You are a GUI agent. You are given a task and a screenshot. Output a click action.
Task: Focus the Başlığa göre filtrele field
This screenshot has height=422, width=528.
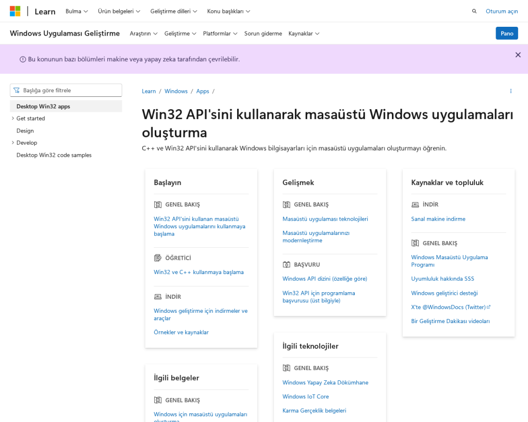click(66, 90)
